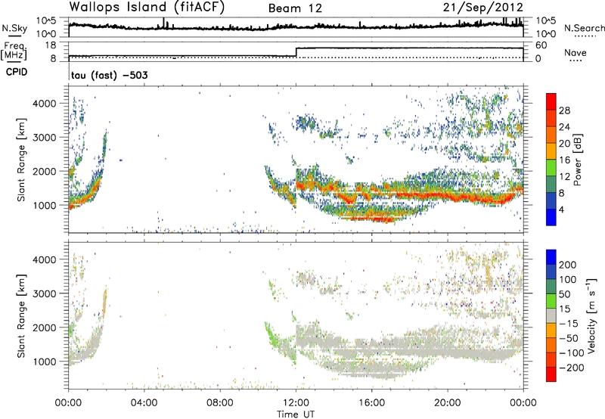Click Power colorbar segment between 4 and 8

tap(551, 201)
